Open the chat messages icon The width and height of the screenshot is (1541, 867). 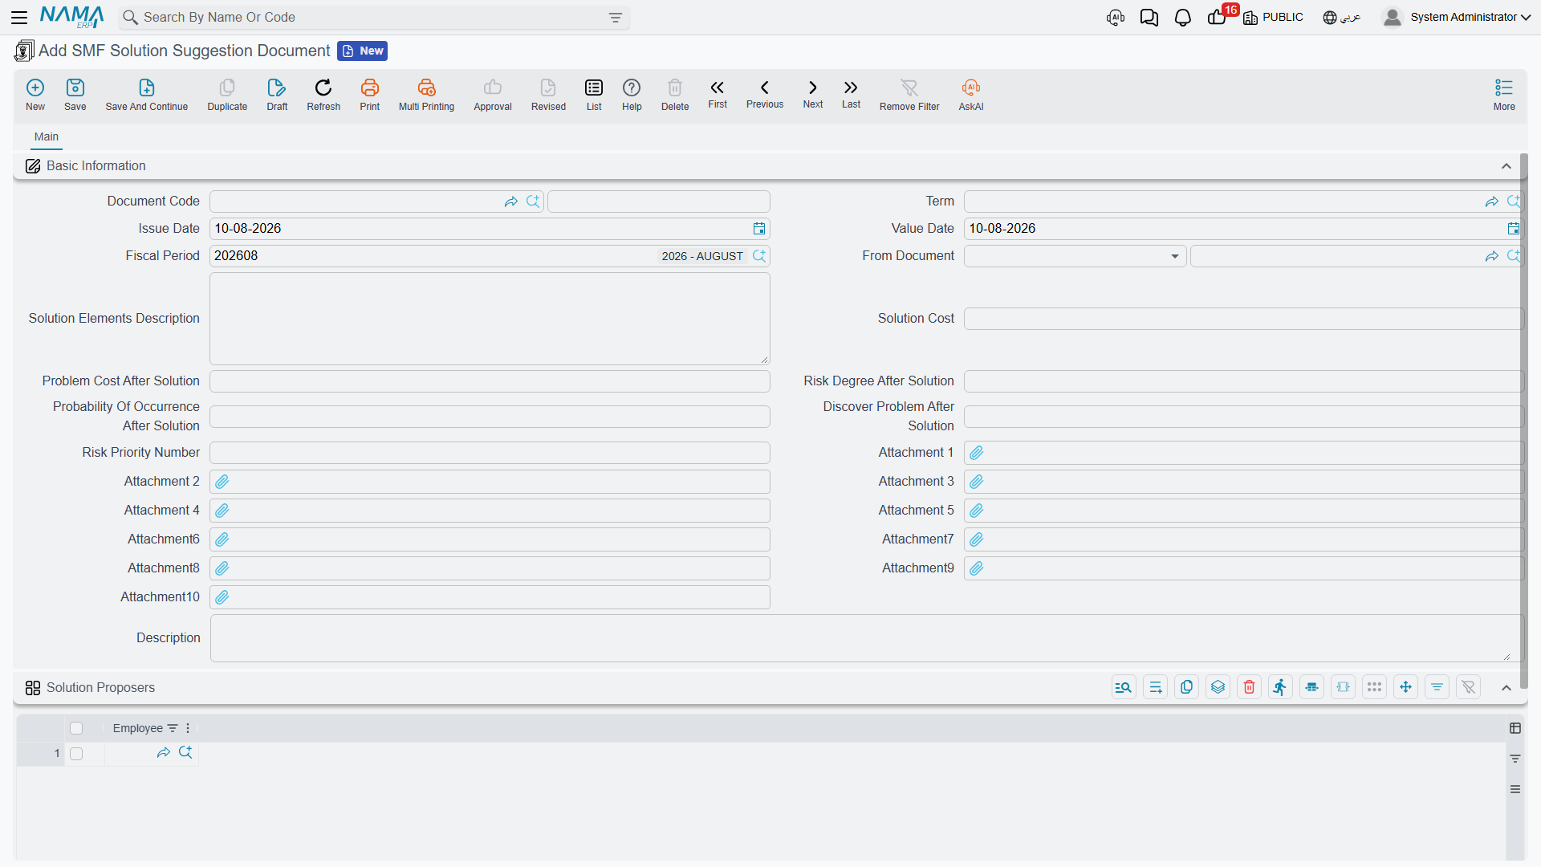point(1149,18)
